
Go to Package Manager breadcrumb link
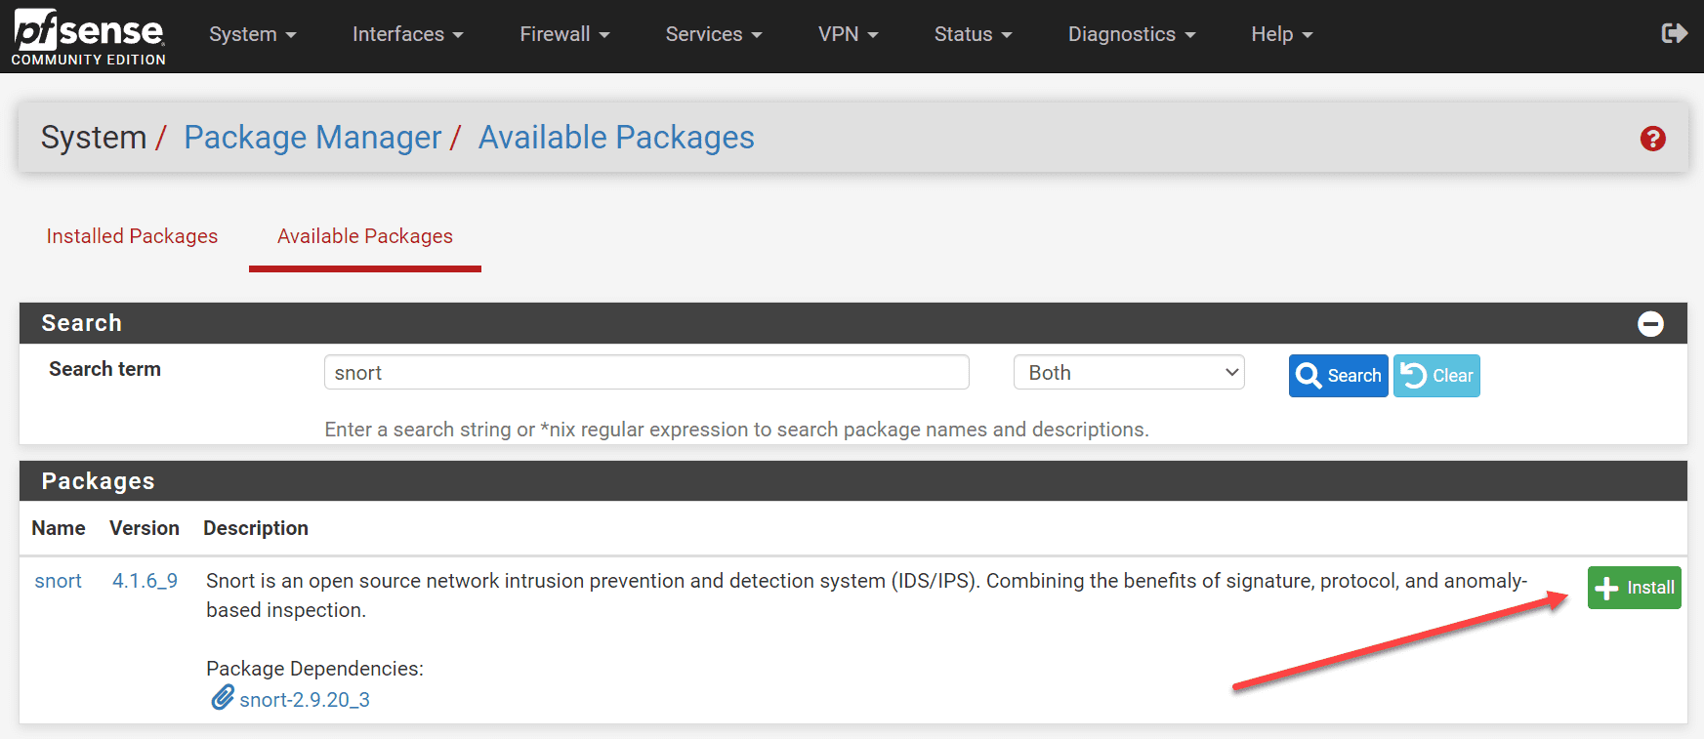click(312, 138)
